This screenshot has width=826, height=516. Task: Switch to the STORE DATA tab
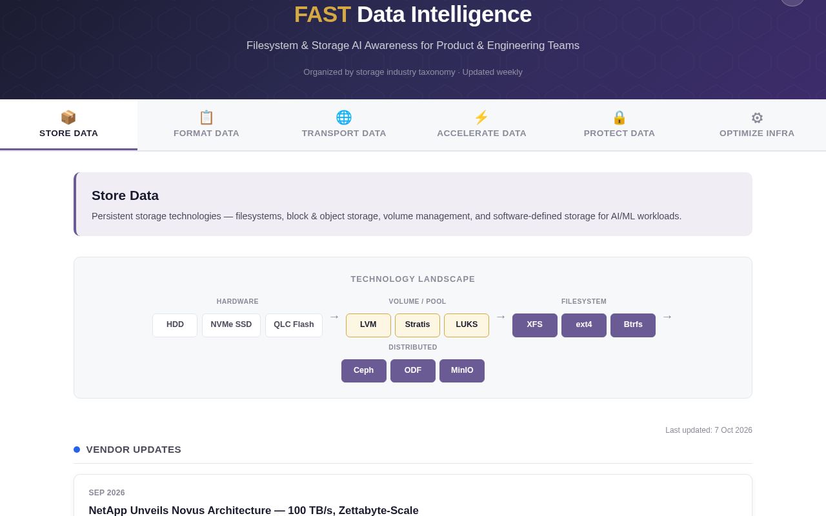coord(68,125)
